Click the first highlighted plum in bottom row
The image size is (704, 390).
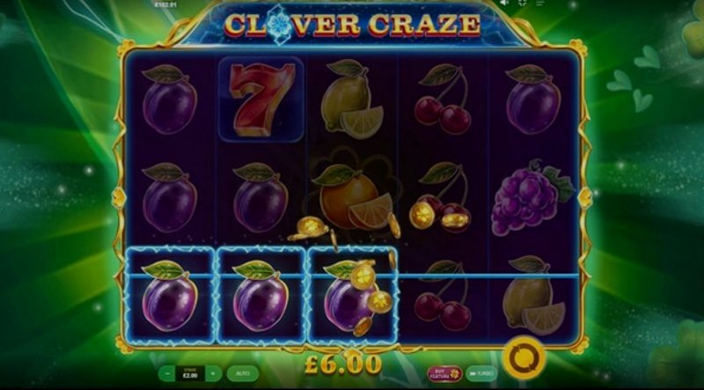(x=170, y=295)
